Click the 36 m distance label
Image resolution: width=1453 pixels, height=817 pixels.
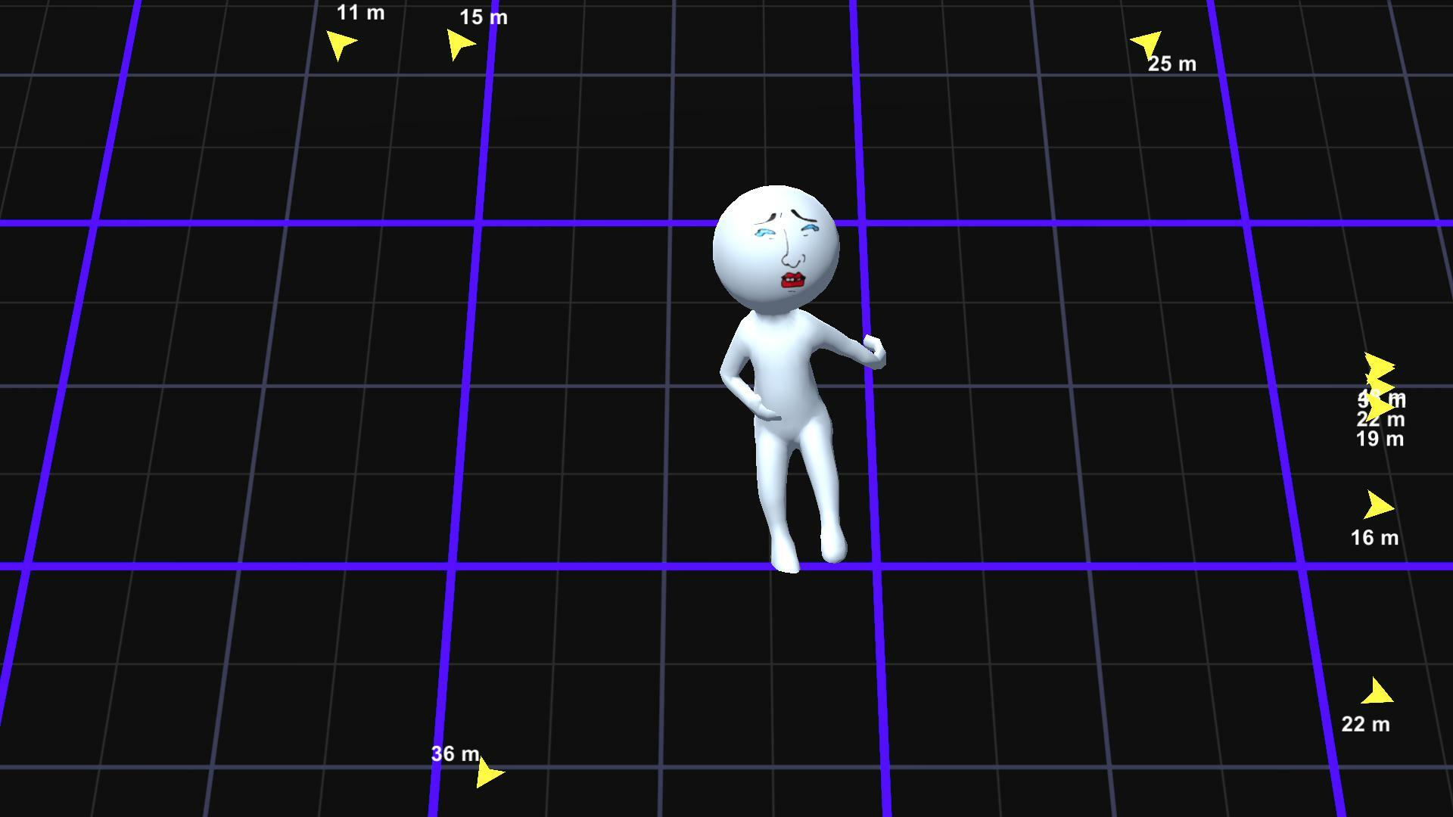(455, 753)
